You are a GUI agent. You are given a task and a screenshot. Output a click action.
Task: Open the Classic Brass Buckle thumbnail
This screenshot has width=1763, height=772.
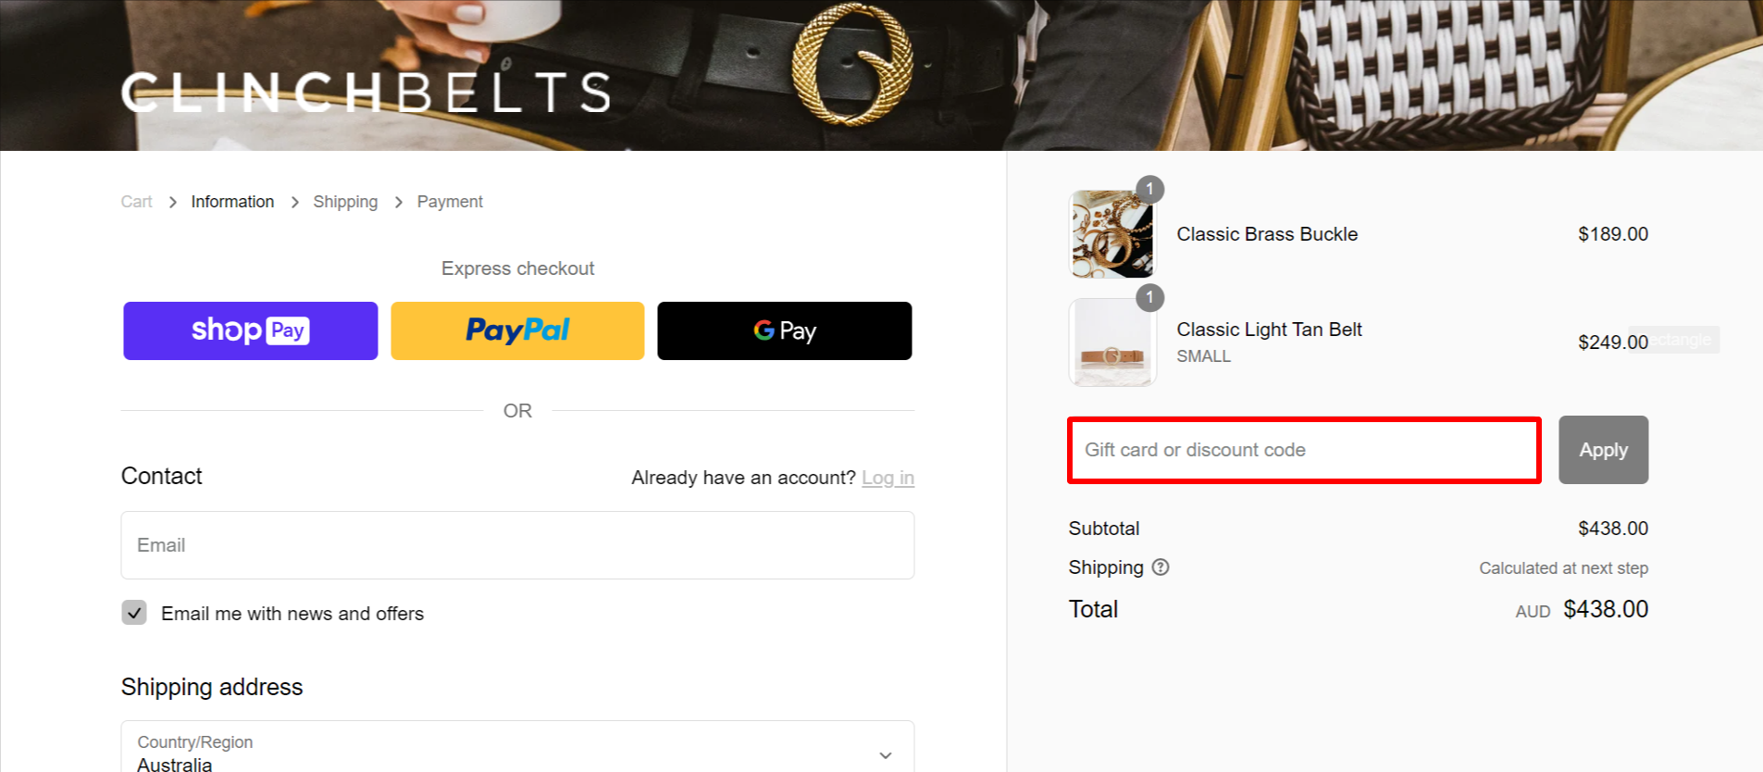[x=1112, y=233]
